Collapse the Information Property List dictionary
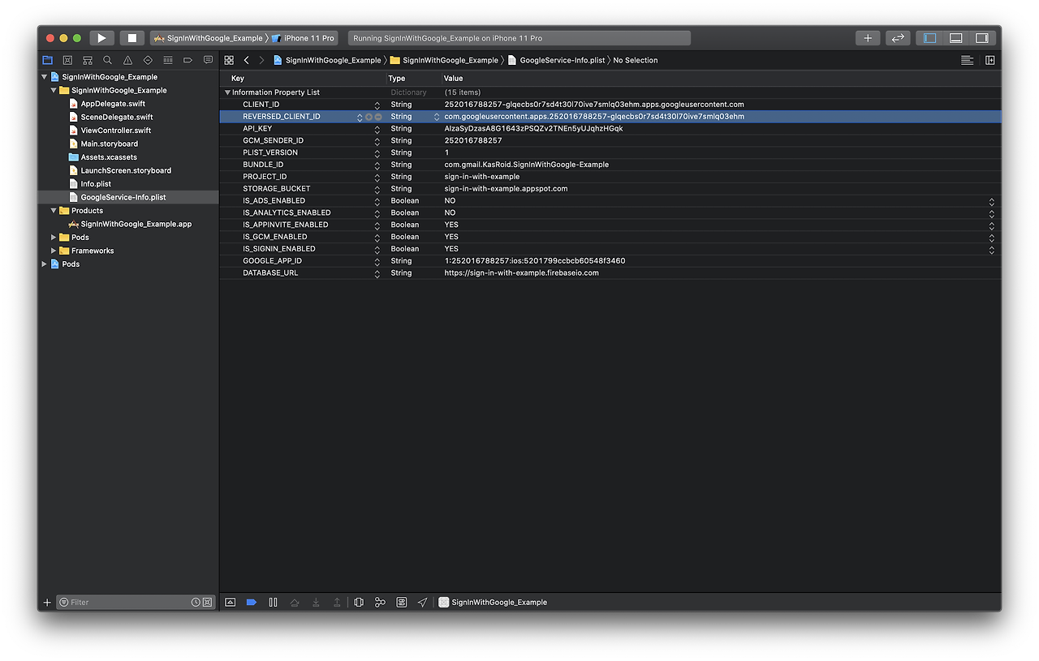The height and width of the screenshot is (661, 1039). click(x=227, y=92)
